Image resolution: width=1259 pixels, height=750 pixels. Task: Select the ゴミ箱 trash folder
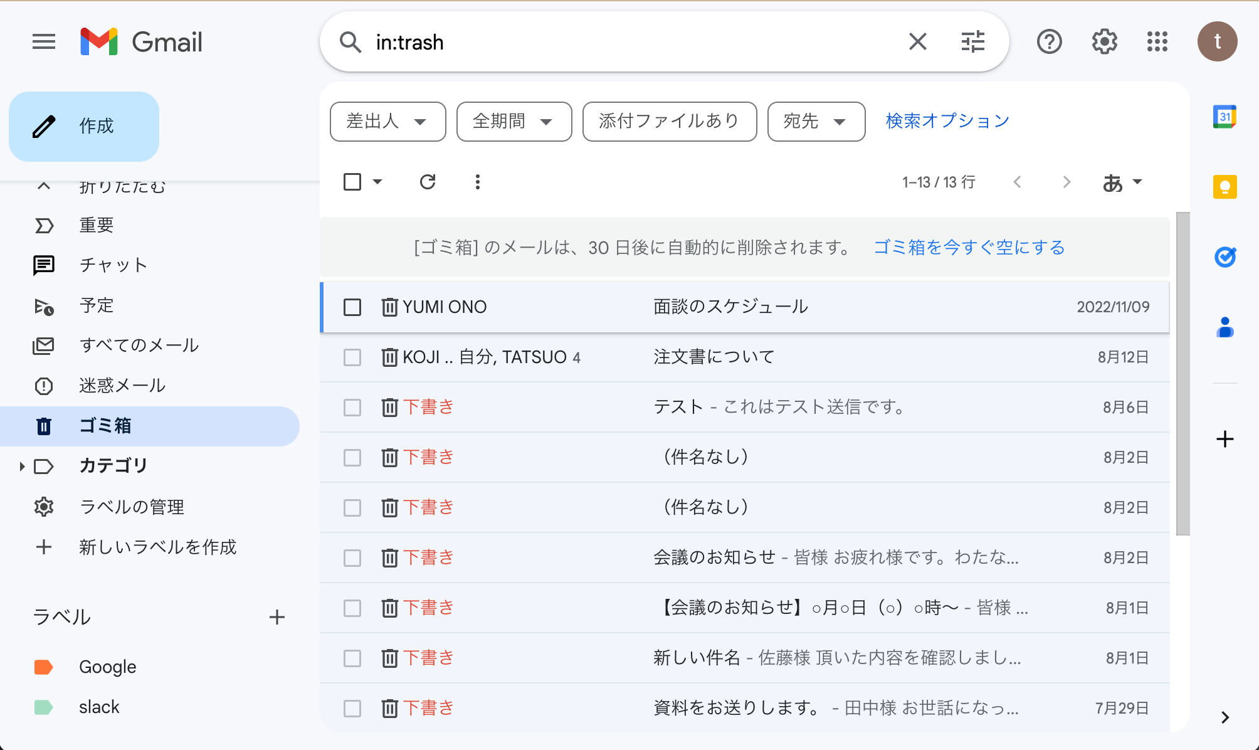tap(150, 426)
